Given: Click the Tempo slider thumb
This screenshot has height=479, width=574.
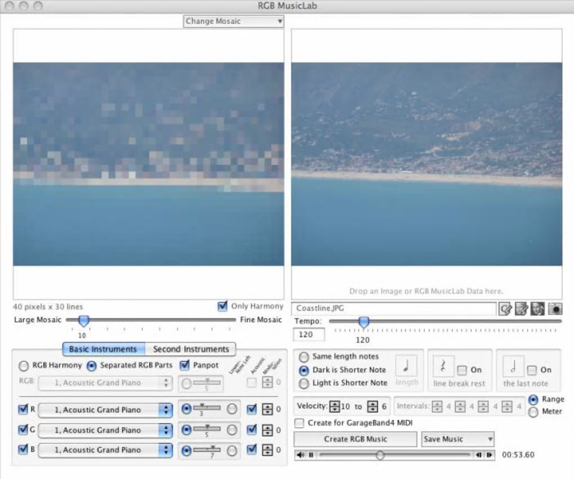Looking at the screenshot, I should coord(364,323).
